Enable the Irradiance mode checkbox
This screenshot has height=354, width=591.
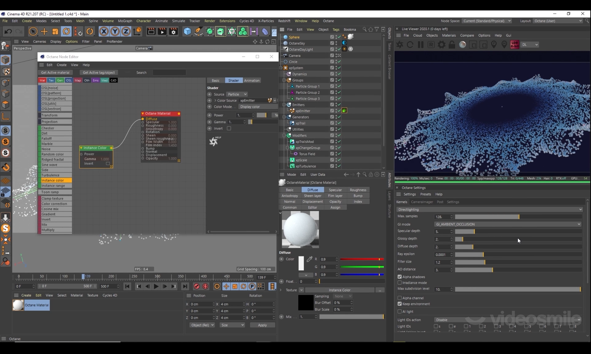(x=400, y=283)
